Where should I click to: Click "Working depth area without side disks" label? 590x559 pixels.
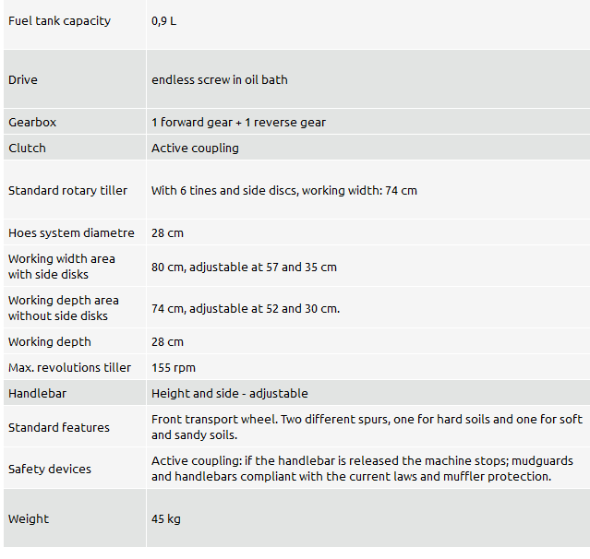tap(64, 308)
